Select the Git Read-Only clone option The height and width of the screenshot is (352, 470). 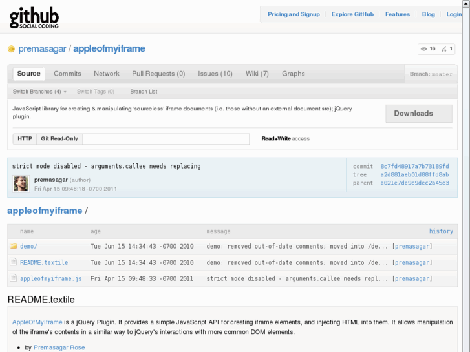click(59, 139)
